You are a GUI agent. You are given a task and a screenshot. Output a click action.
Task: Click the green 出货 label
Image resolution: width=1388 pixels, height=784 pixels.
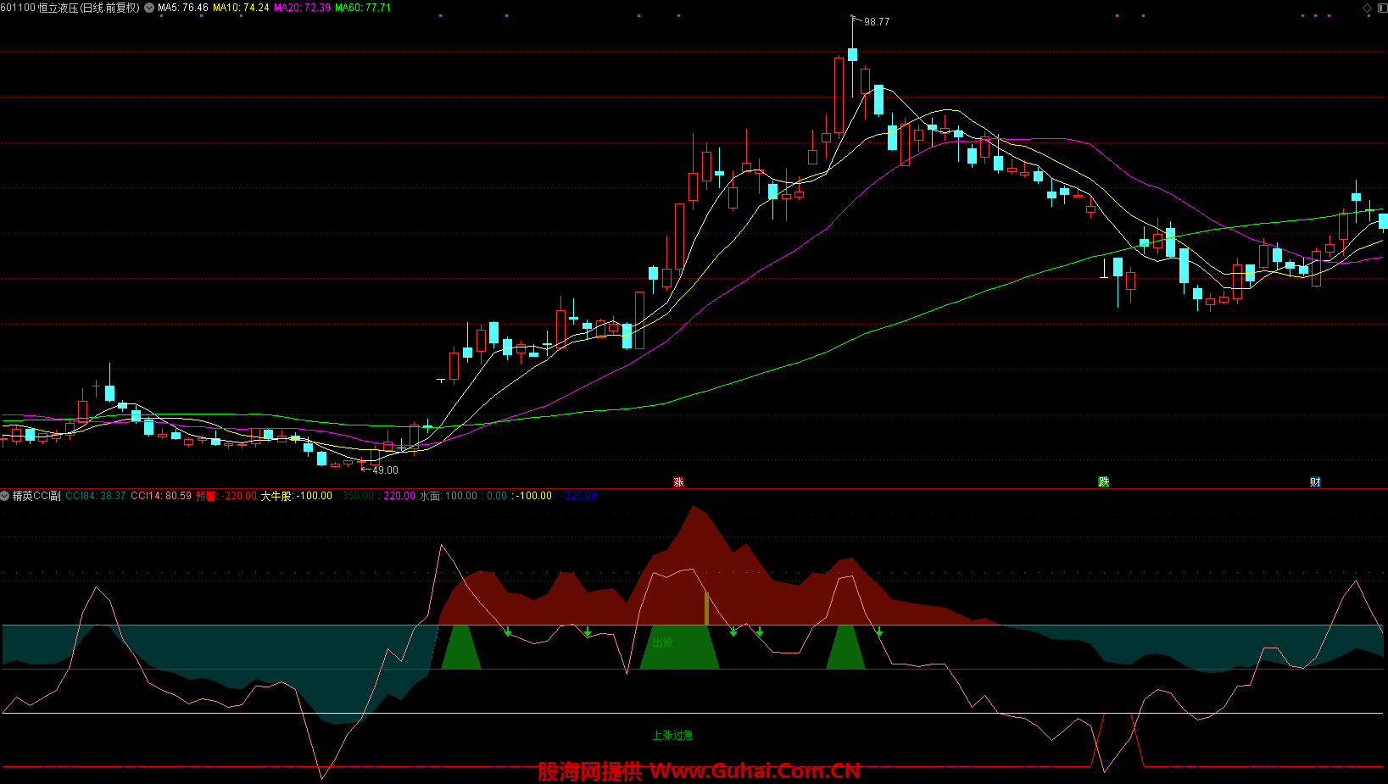[x=663, y=642]
